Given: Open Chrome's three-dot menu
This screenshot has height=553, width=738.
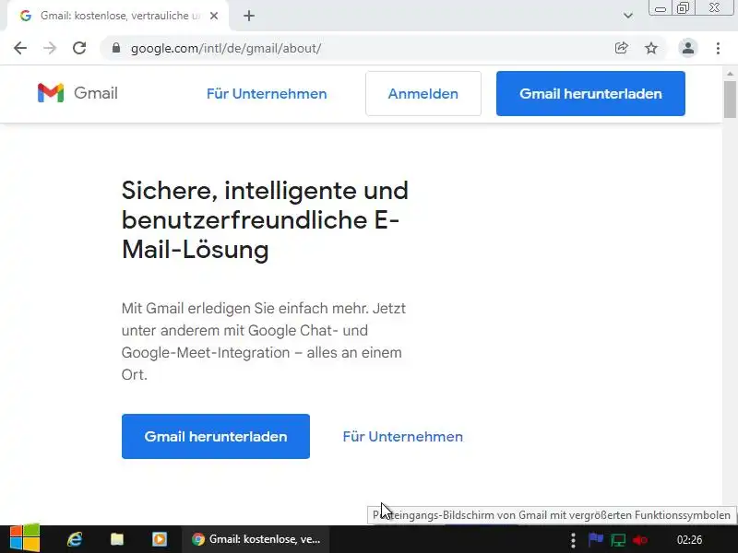Looking at the screenshot, I should point(718,48).
